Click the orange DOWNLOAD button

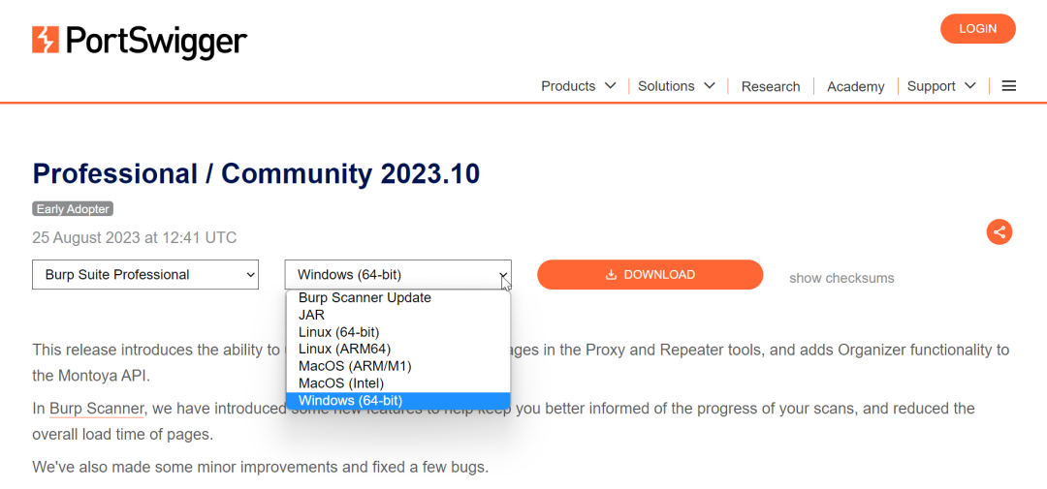(650, 275)
